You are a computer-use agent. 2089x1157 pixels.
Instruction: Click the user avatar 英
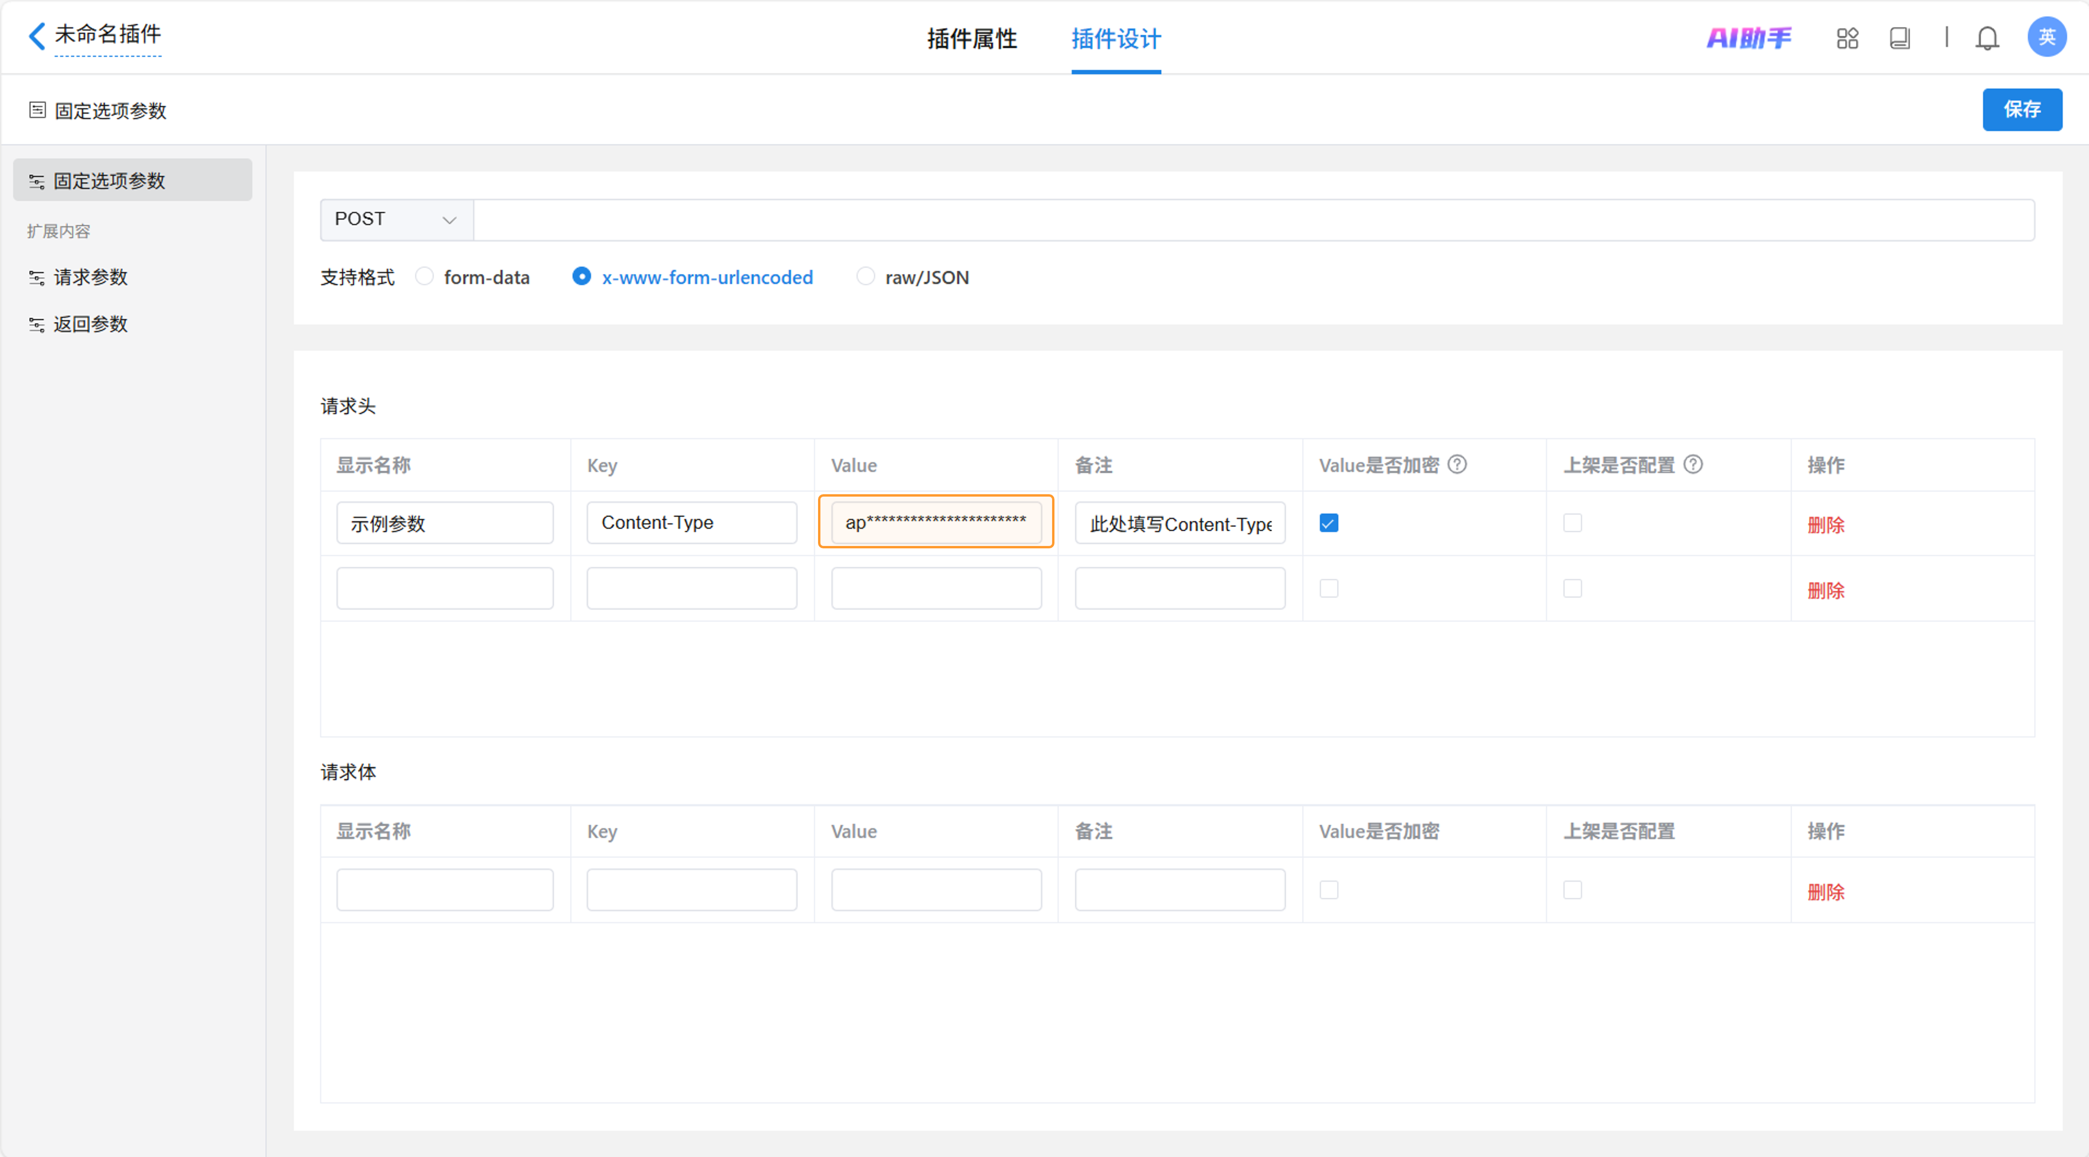point(2046,37)
